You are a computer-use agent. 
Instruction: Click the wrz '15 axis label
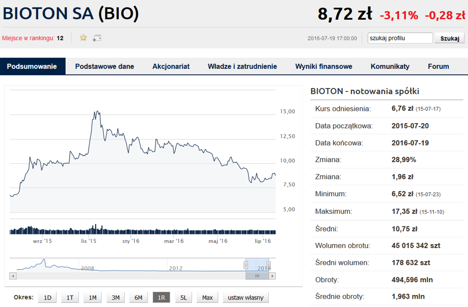pyautogui.click(x=43, y=241)
